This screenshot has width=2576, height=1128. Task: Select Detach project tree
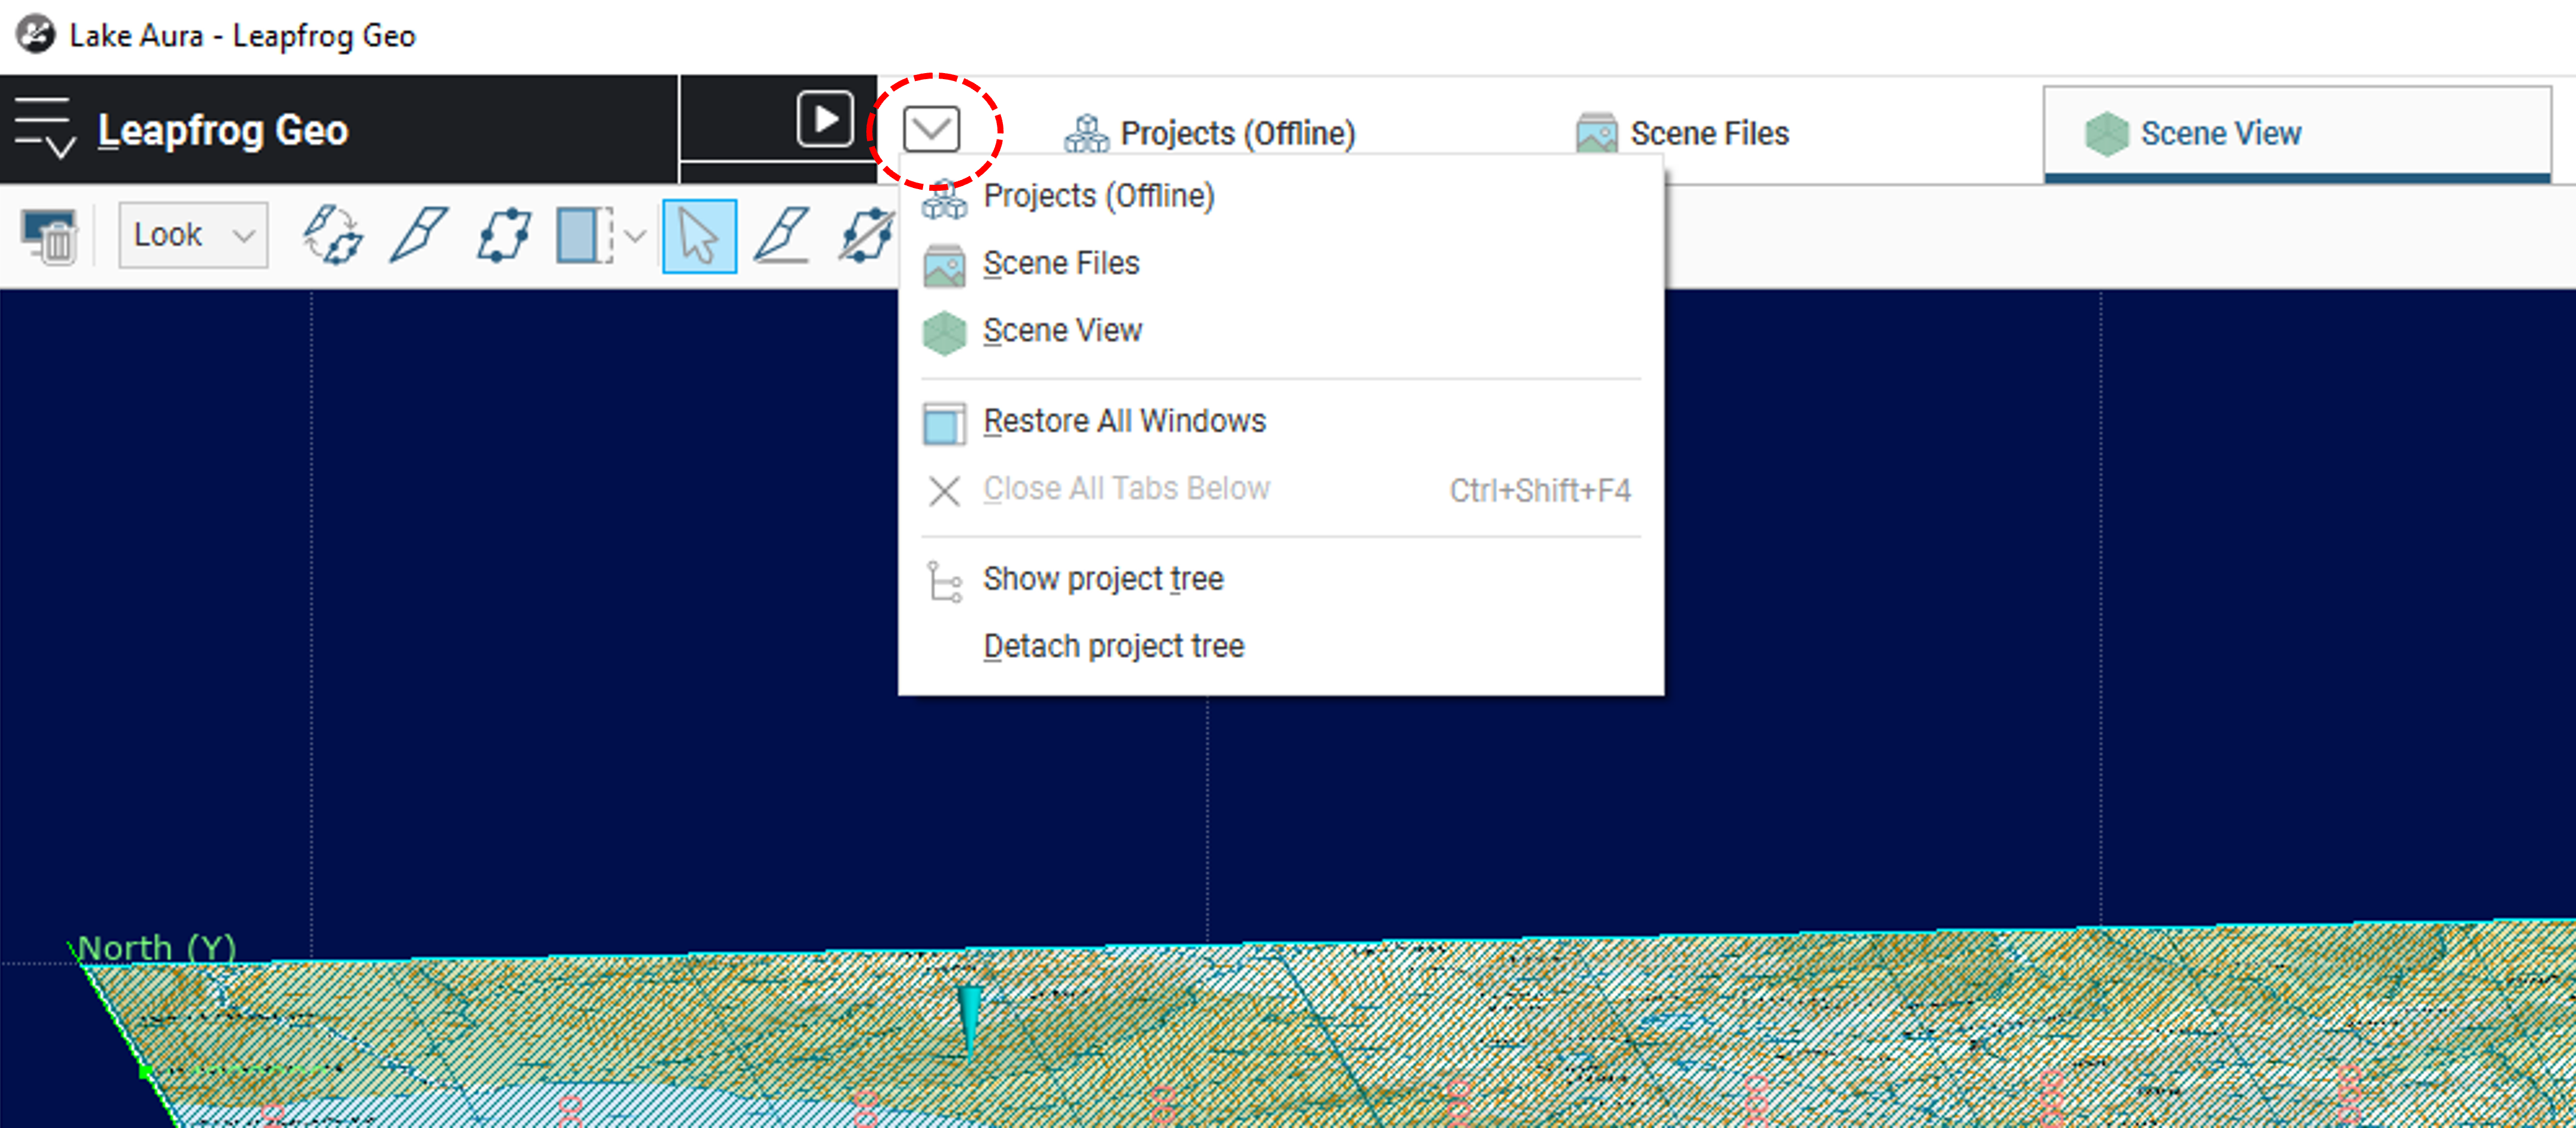click(x=1280, y=646)
